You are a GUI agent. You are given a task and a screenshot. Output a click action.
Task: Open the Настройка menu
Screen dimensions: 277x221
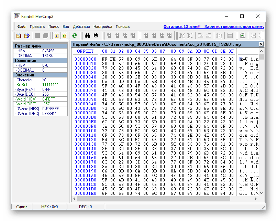(x=103, y=27)
